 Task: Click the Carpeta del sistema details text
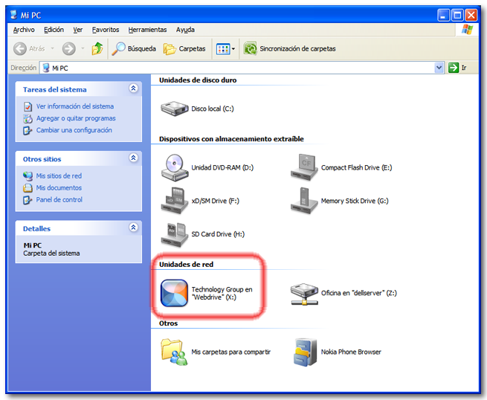[x=51, y=254]
